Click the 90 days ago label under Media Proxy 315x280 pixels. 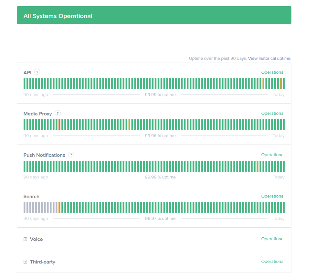tap(36, 135)
